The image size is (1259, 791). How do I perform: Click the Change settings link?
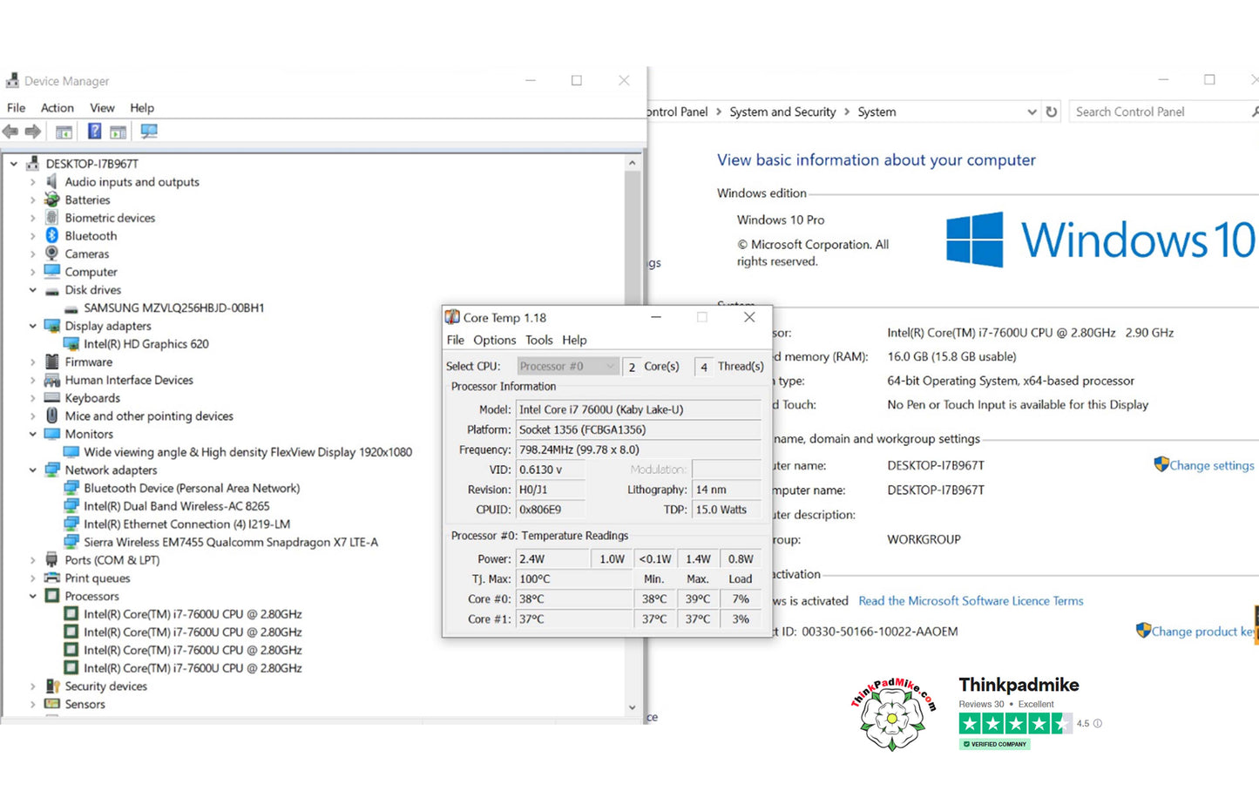click(x=1212, y=465)
